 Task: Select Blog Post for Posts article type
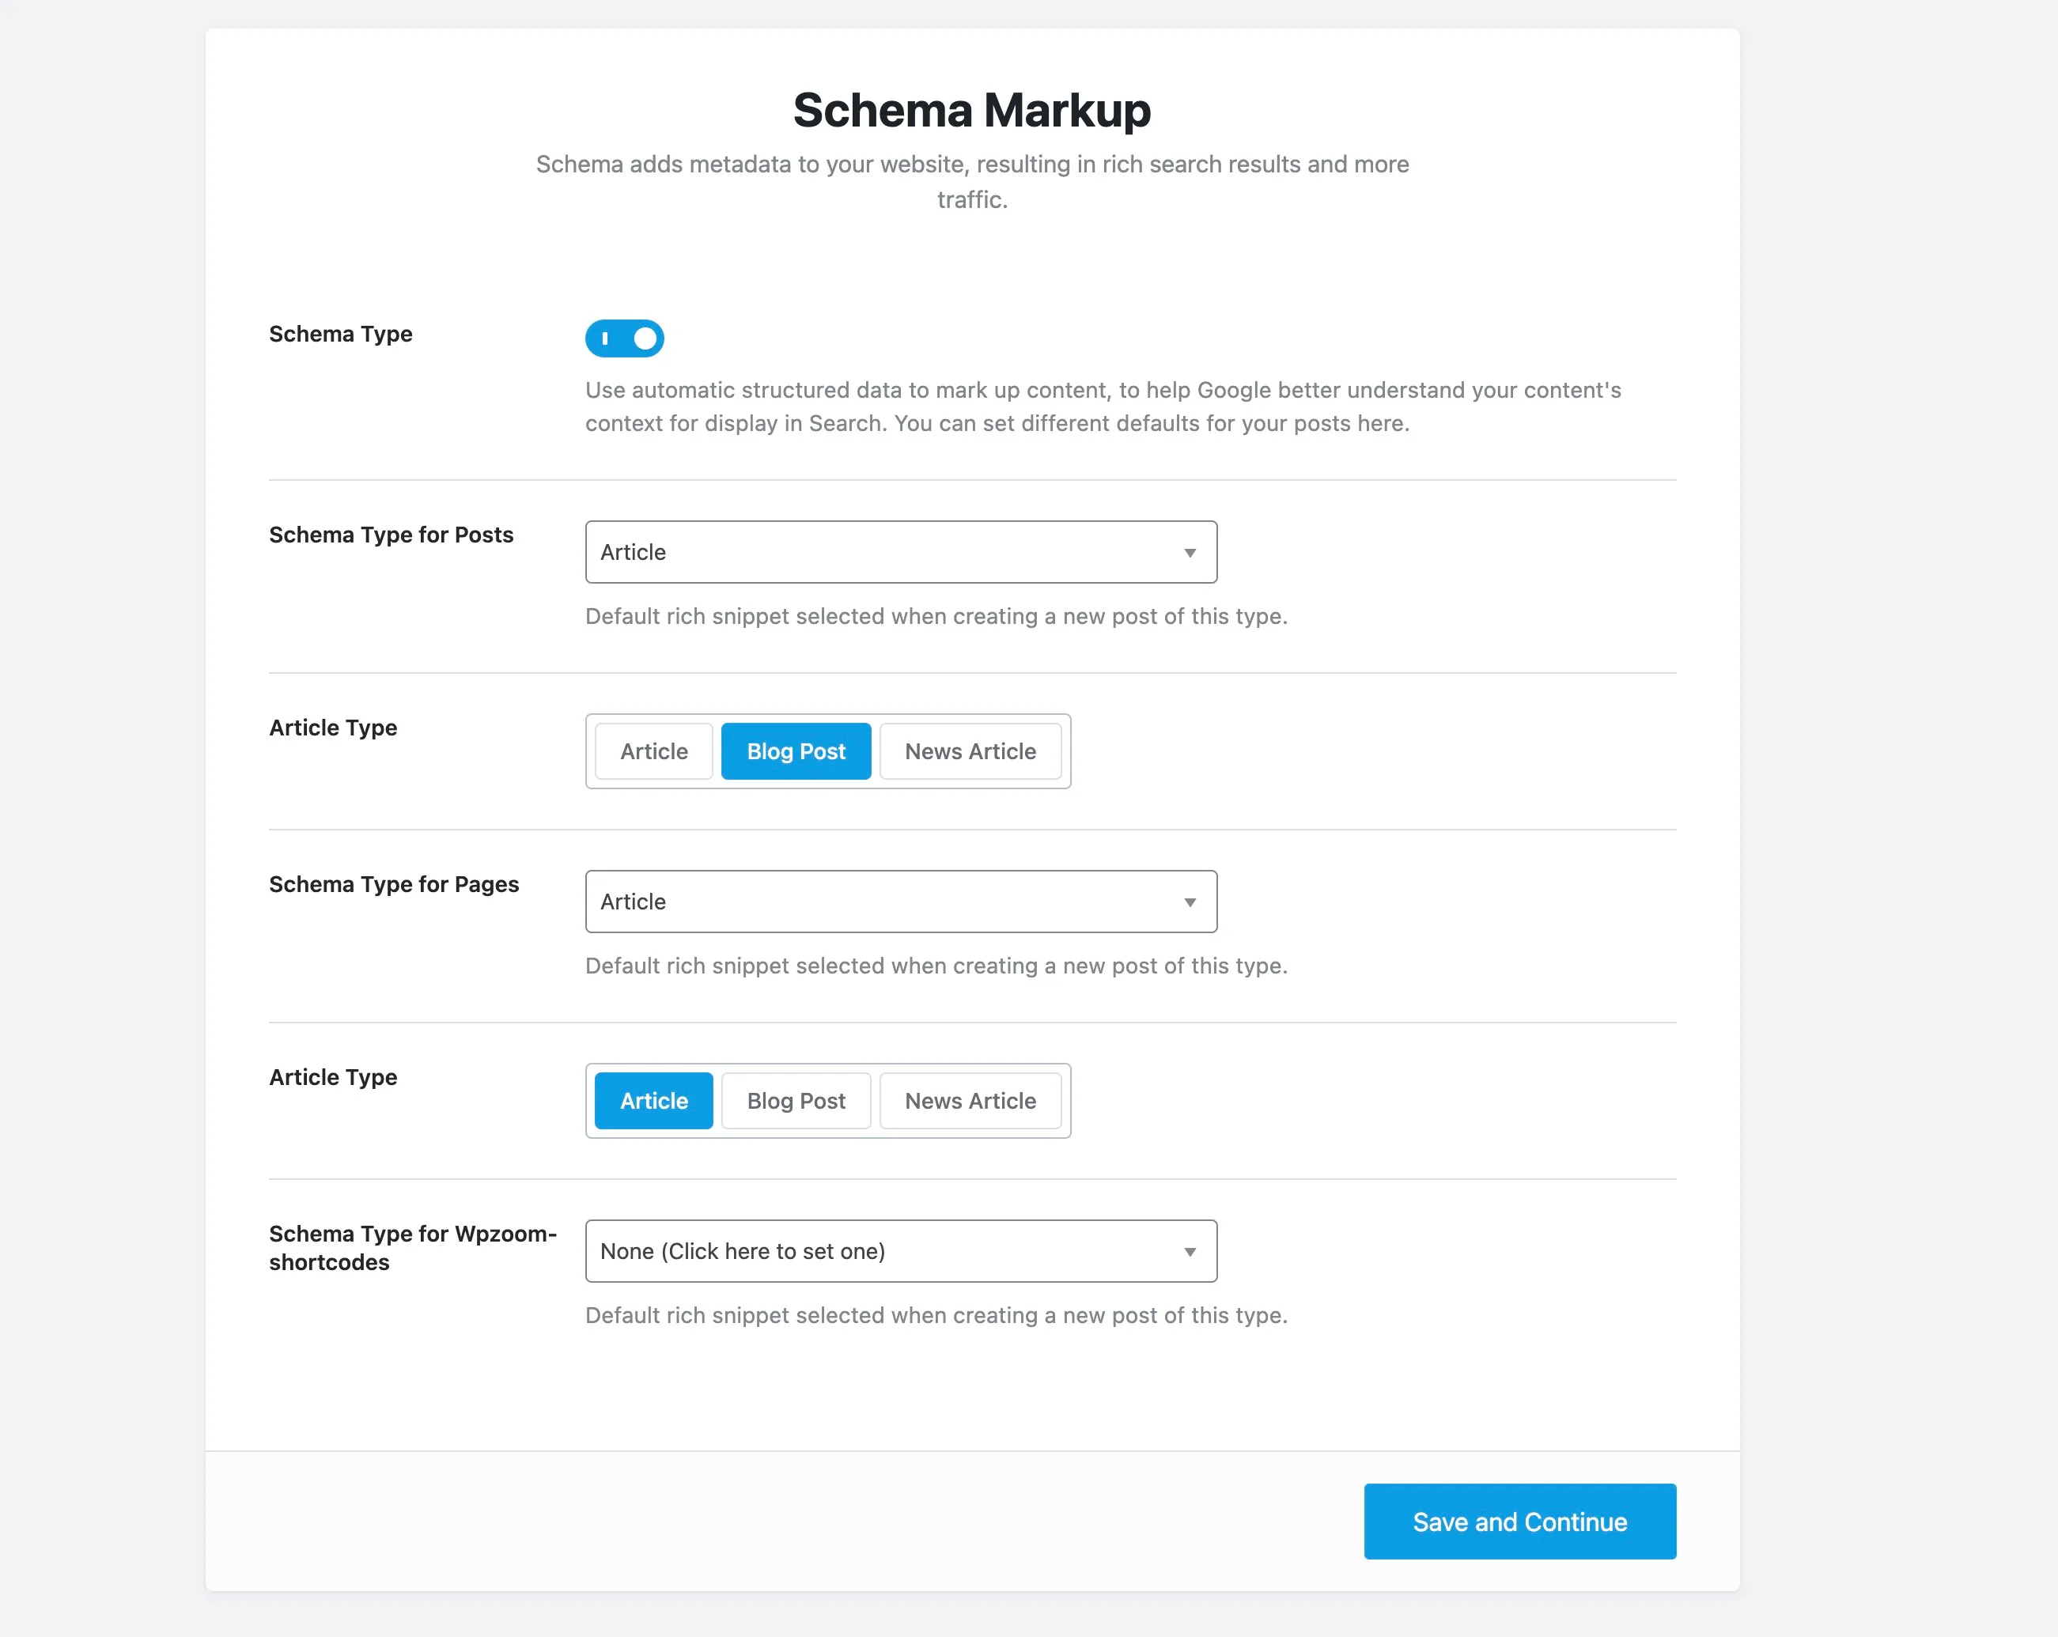tap(795, 751)
